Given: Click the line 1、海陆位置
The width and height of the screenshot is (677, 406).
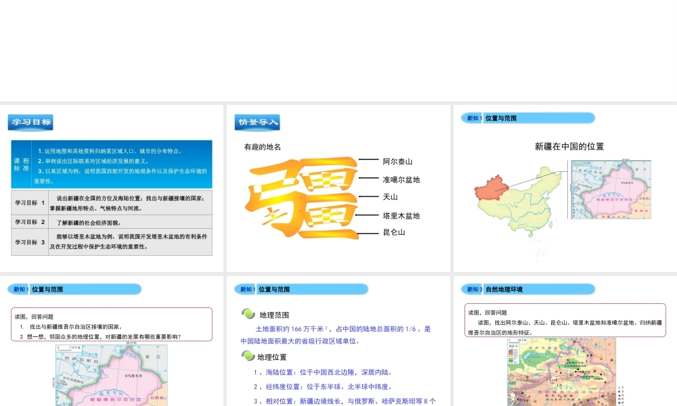Looking at the screenshot, I should pos(322,372).
